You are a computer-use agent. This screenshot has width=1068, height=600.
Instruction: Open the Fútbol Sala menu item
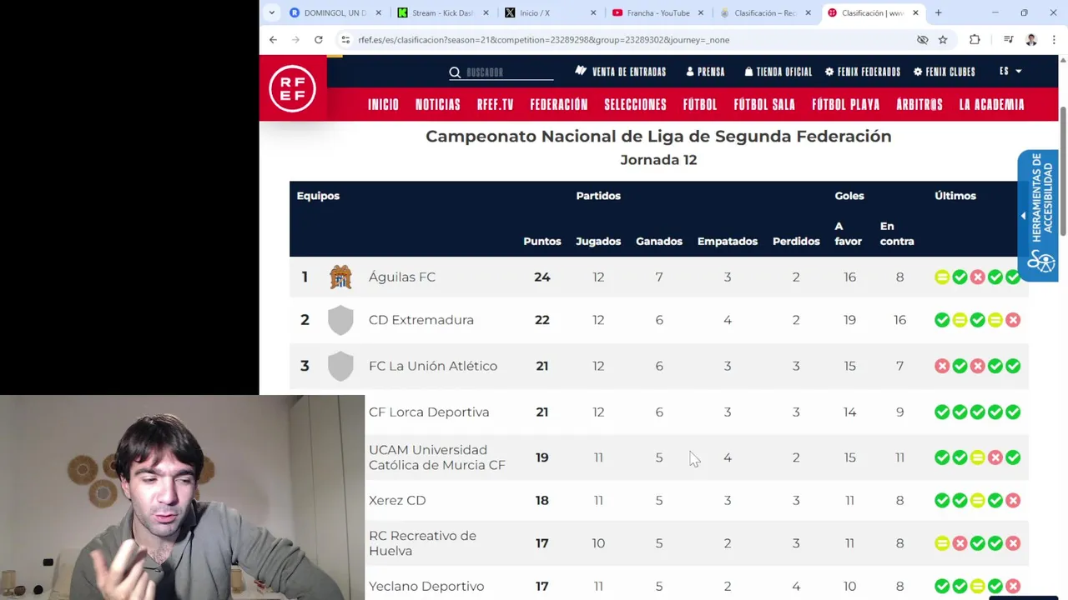[x=764, y=104]
